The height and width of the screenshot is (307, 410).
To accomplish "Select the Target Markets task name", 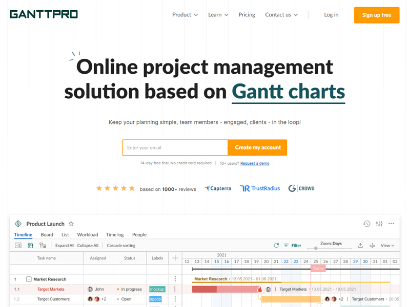I will pyautogui.click(x=51, y=289).
